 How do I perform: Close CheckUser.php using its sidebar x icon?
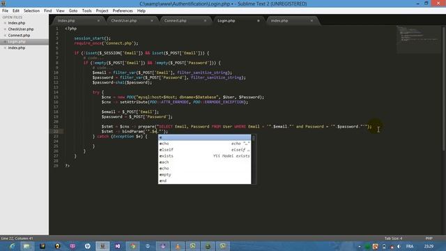click(x=5, y=29)
